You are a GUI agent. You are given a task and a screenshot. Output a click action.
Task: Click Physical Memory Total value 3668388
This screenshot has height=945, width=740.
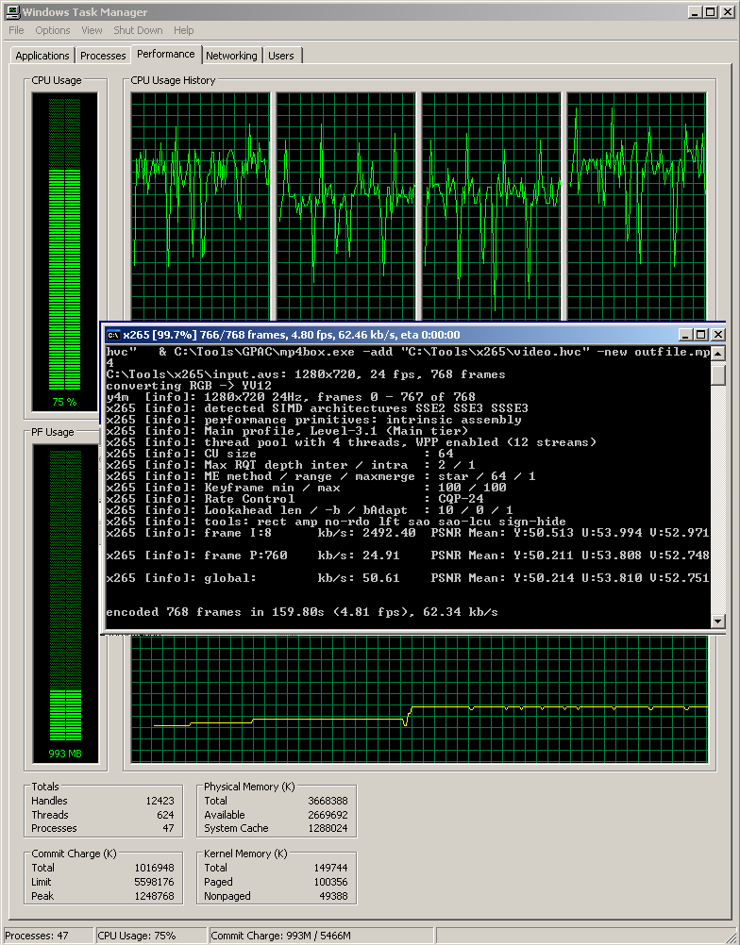click(328, 801)
